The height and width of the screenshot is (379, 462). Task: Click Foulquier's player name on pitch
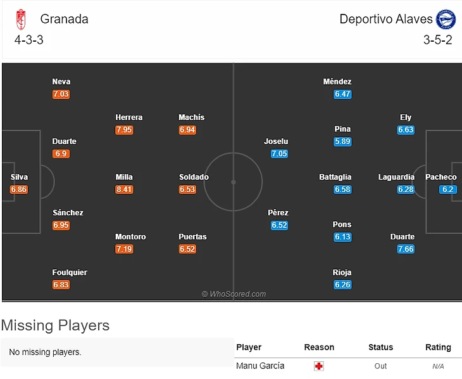pos(70,272)
